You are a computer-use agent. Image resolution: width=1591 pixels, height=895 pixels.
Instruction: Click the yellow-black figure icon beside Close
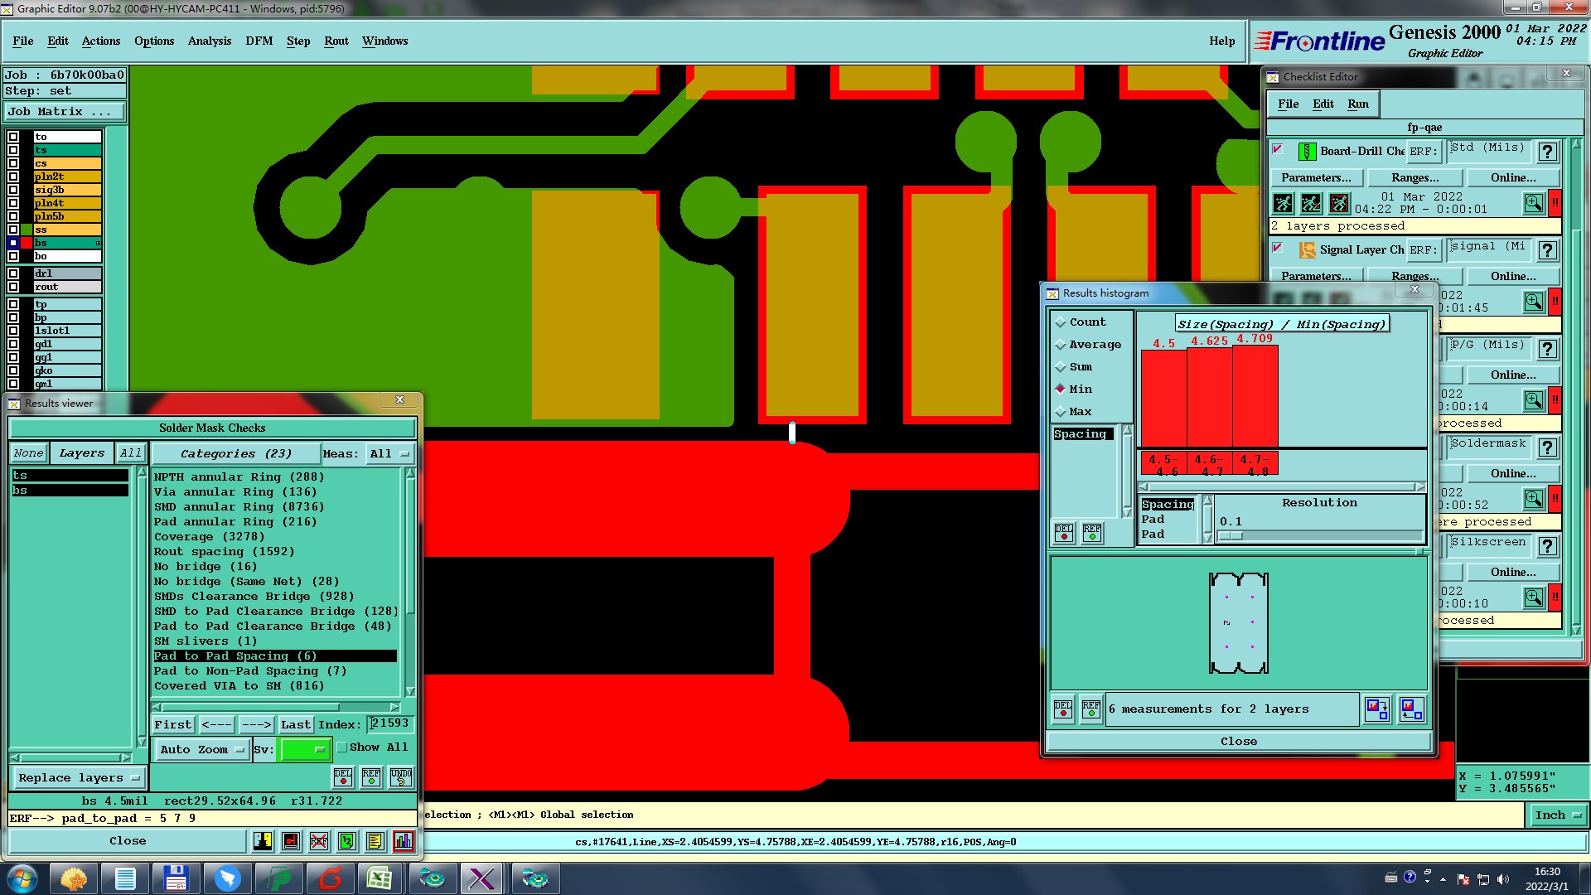coord(263,841)
